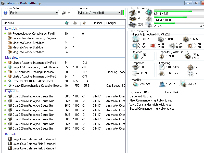Click the powergrid resource icon beside 11333 / 18000

click(149, 19)
